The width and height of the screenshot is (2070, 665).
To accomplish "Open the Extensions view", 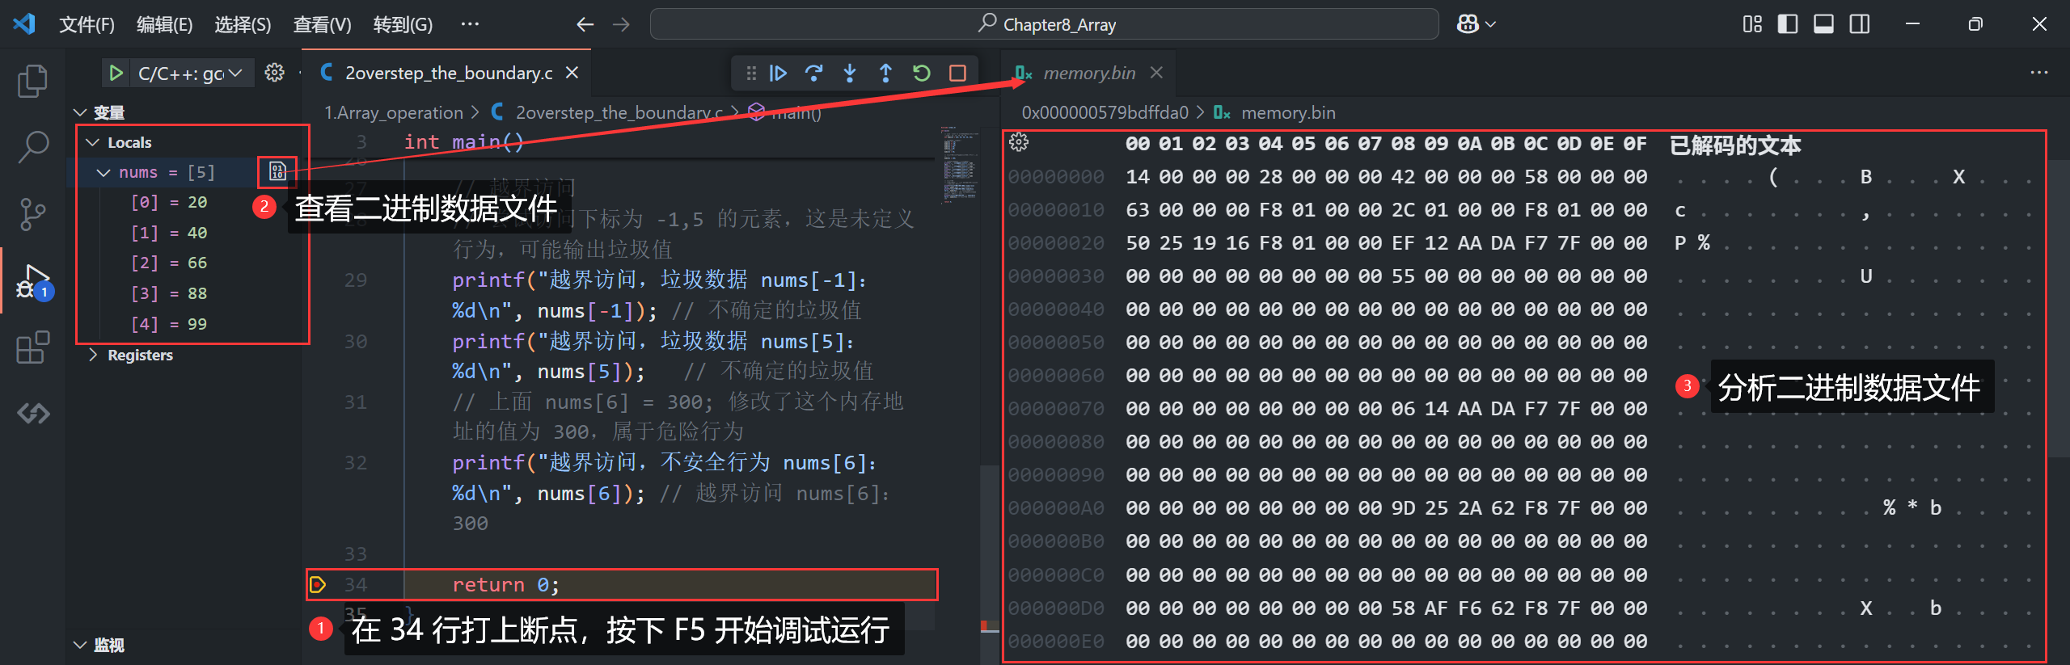I will [x=32, y=347].
